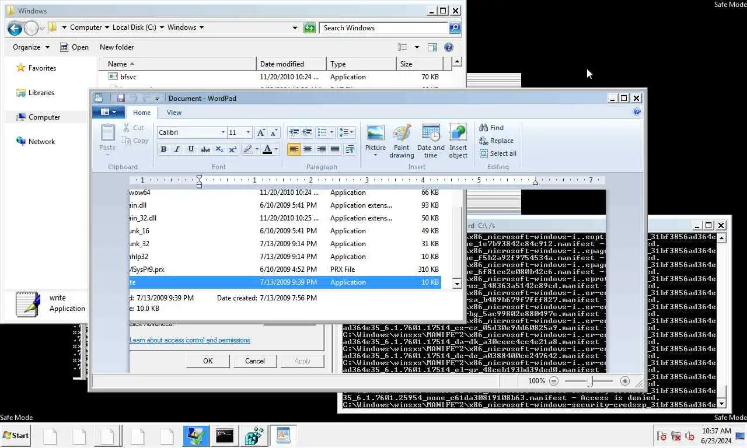Click Replace in the Editing group

tap(497, 141)
